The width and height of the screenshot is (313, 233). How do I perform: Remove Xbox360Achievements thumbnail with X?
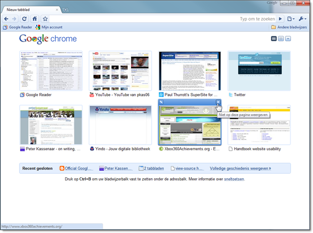click(x=218, y=102)
